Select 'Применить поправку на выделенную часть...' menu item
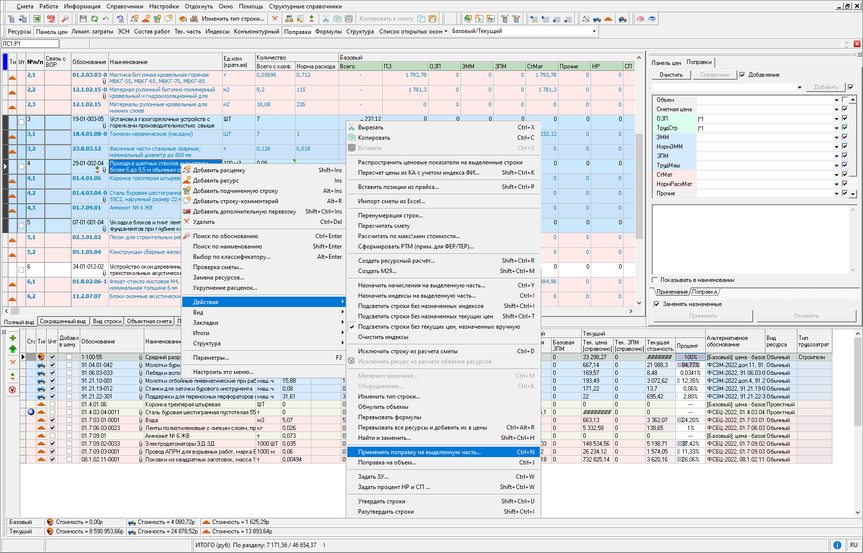Viewport: 863px width, 553px height. coord(443,452)
